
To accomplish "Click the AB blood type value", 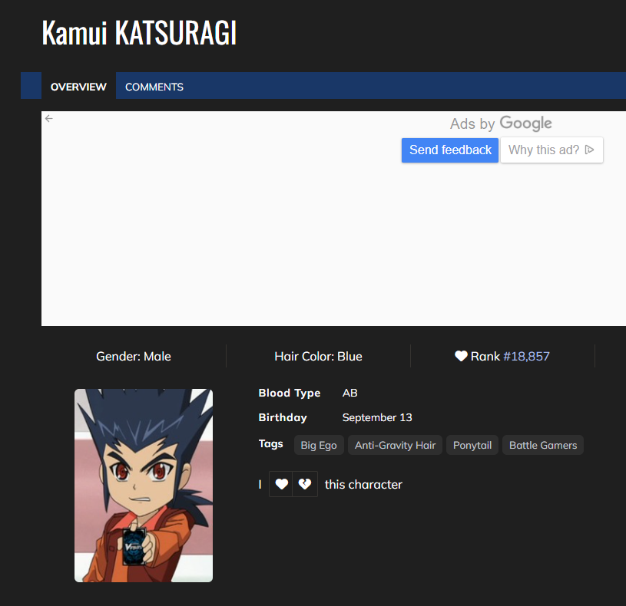I will (350, 393).
